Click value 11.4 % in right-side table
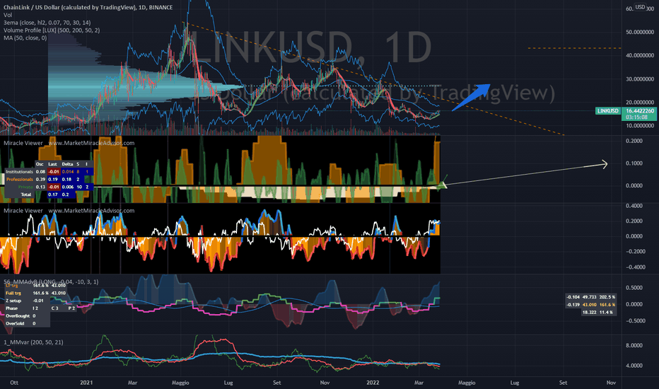 (606, 312)
